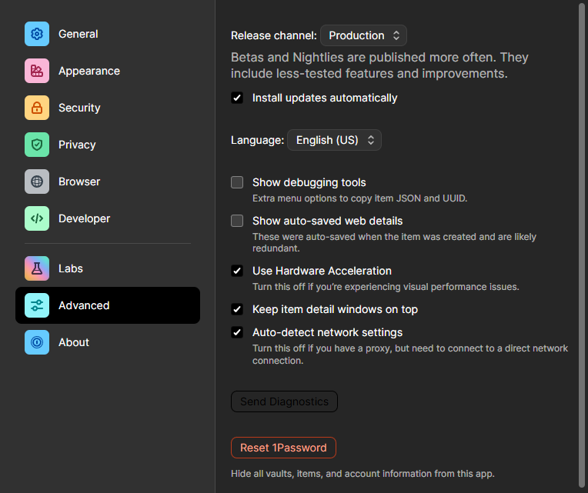Screen dimensions: 588x493
Task: Switch to the Advanced settings tab
Action: click(x=108, y=305)
